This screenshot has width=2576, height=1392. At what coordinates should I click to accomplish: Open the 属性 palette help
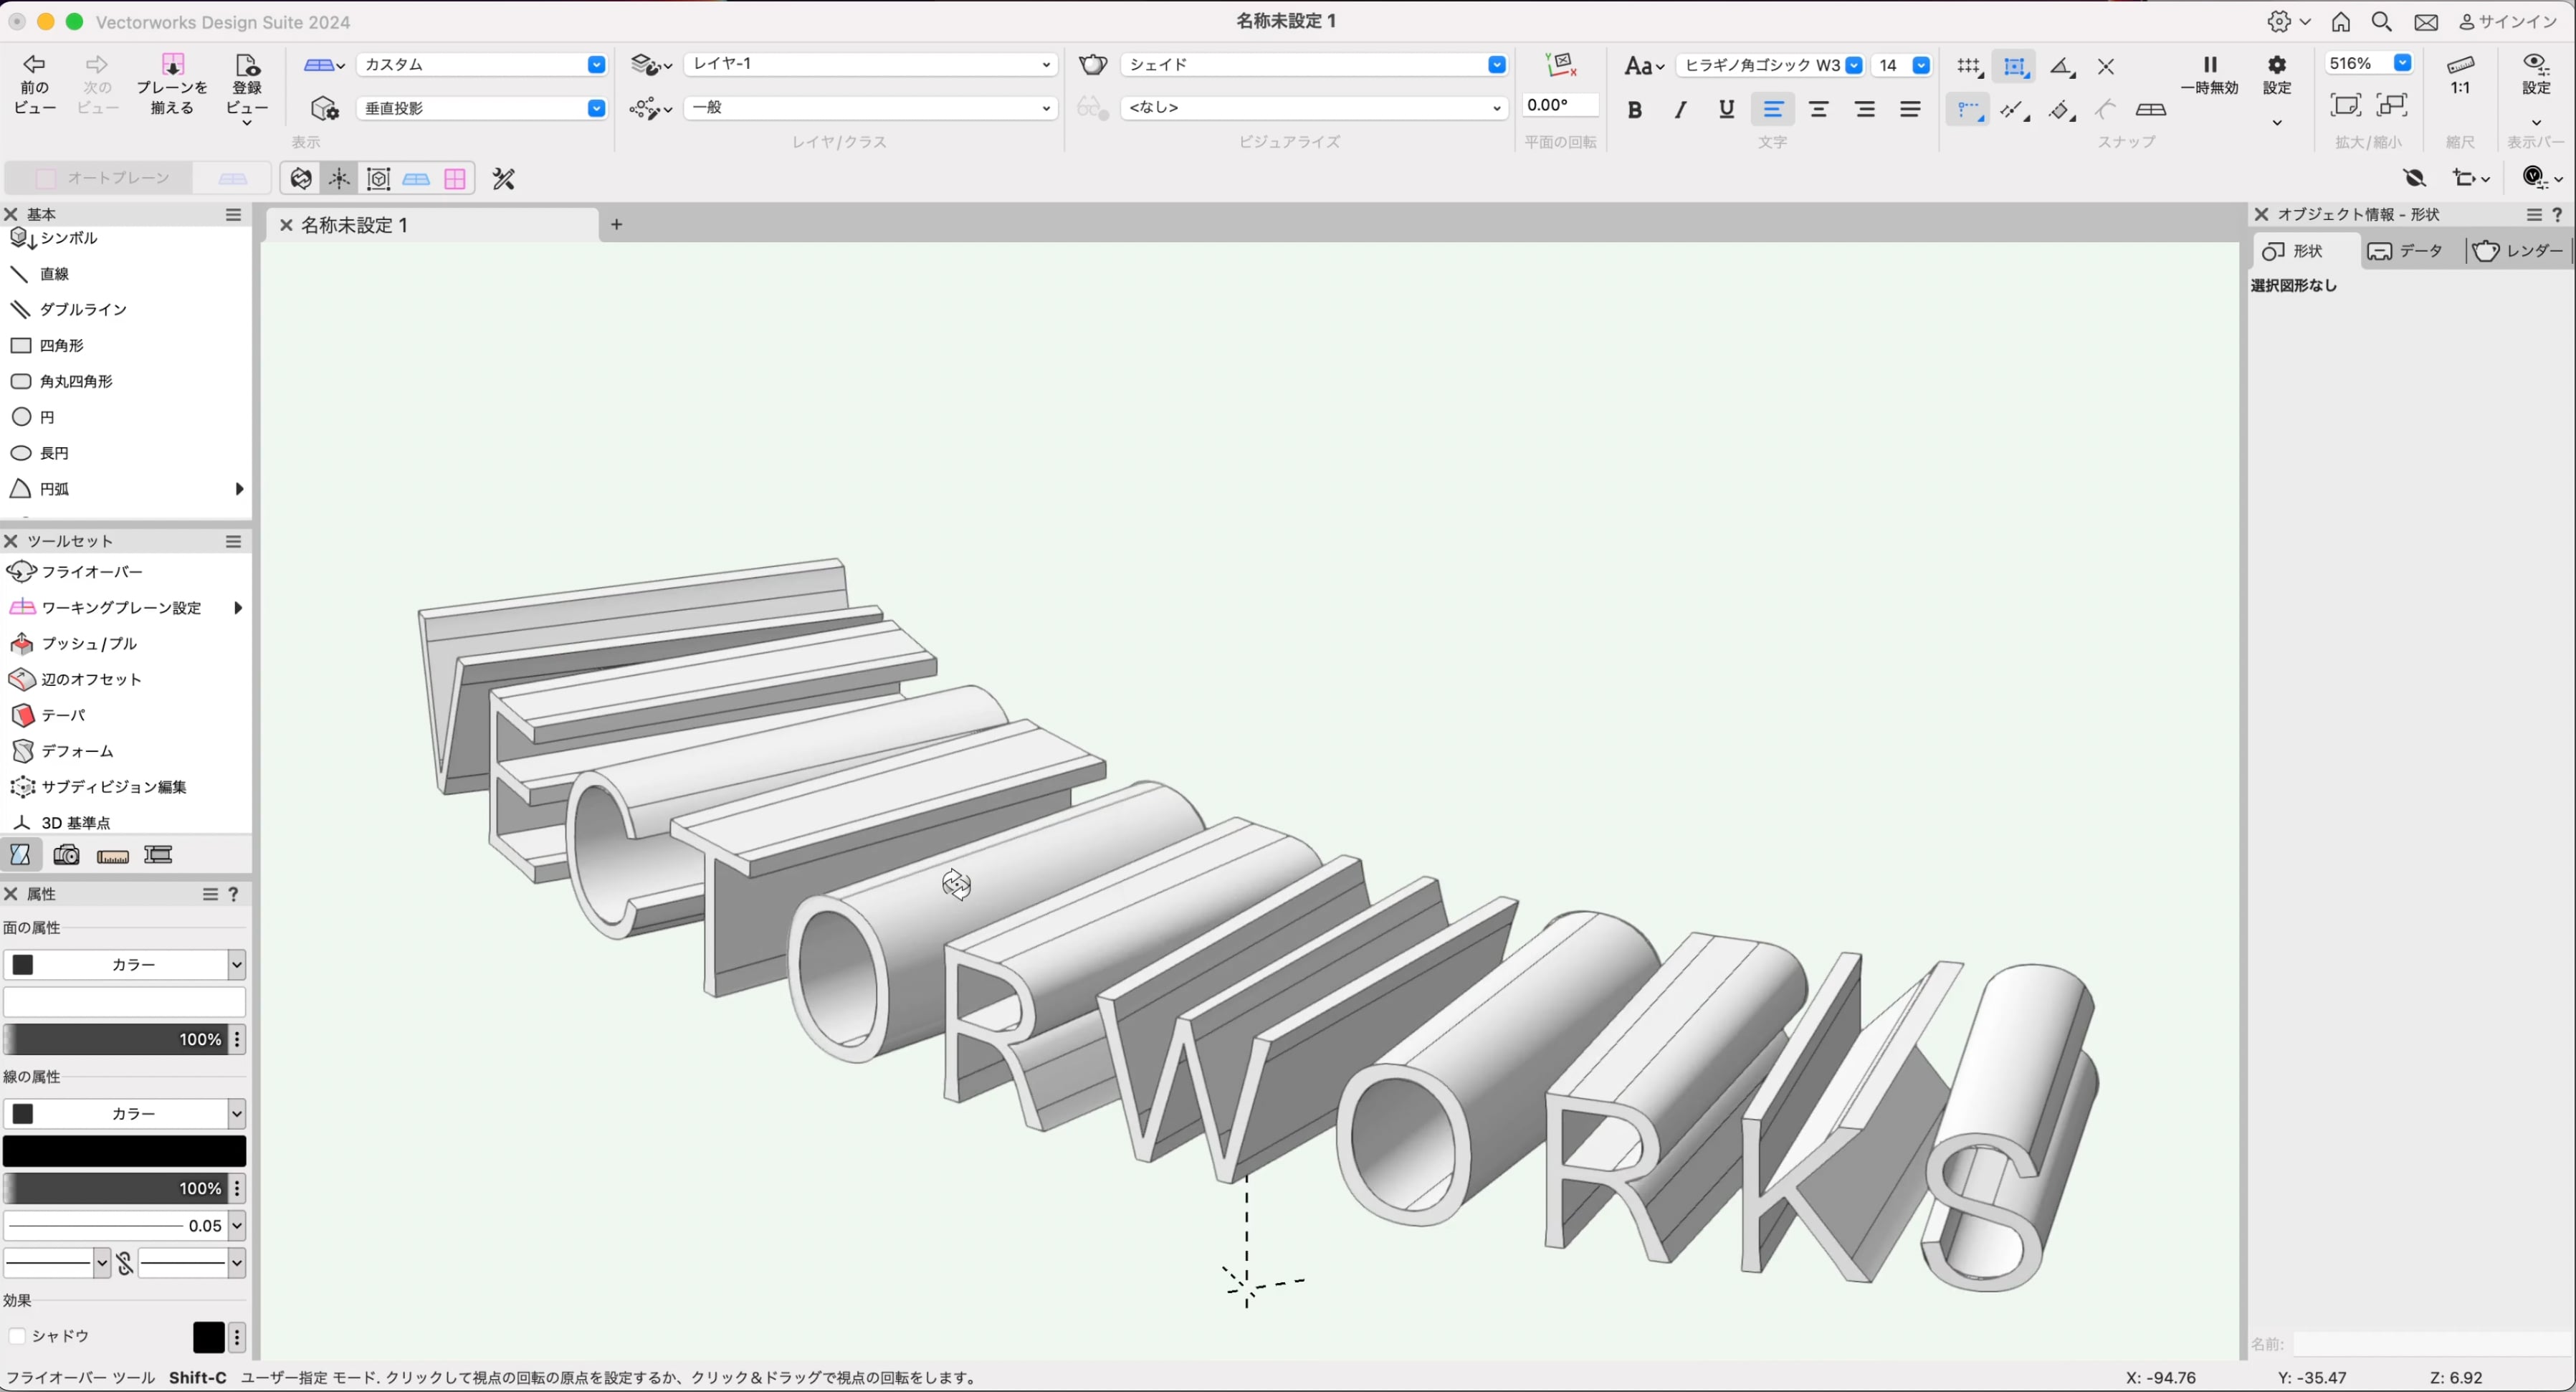[234, 894]
